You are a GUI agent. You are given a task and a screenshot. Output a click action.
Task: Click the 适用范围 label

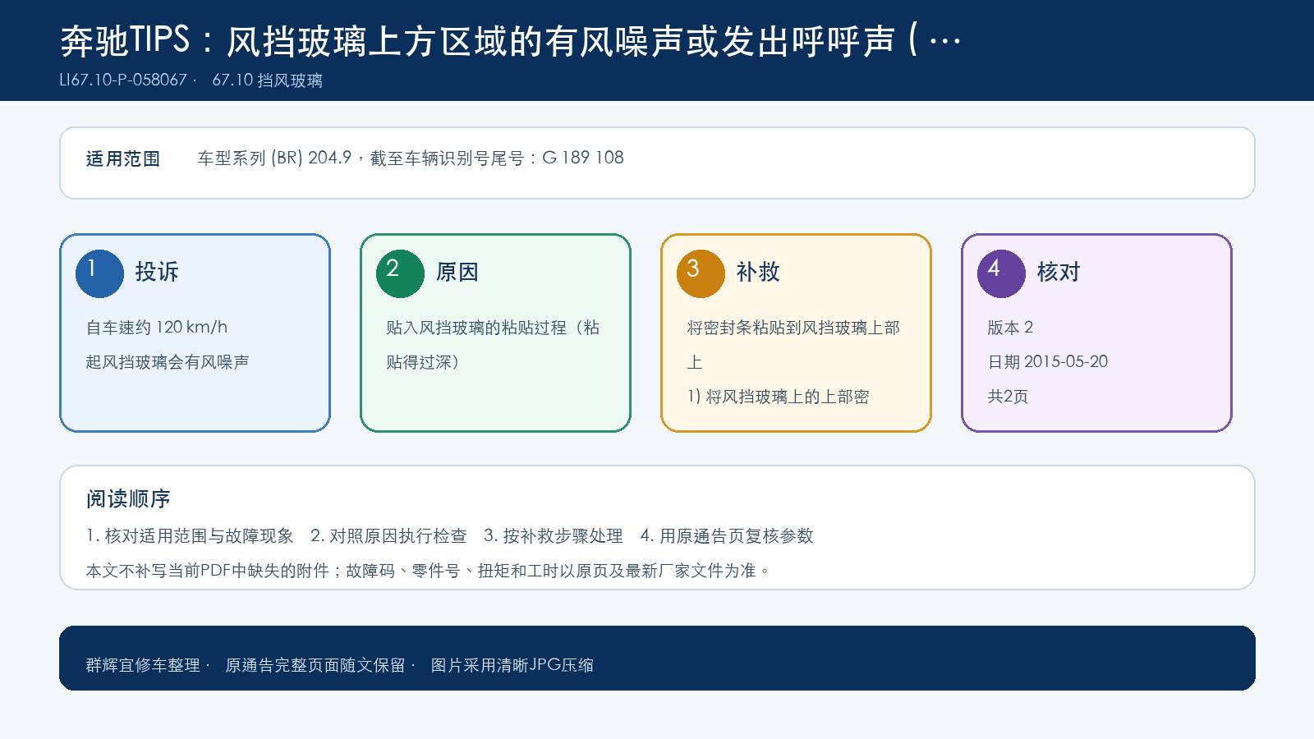123,159
